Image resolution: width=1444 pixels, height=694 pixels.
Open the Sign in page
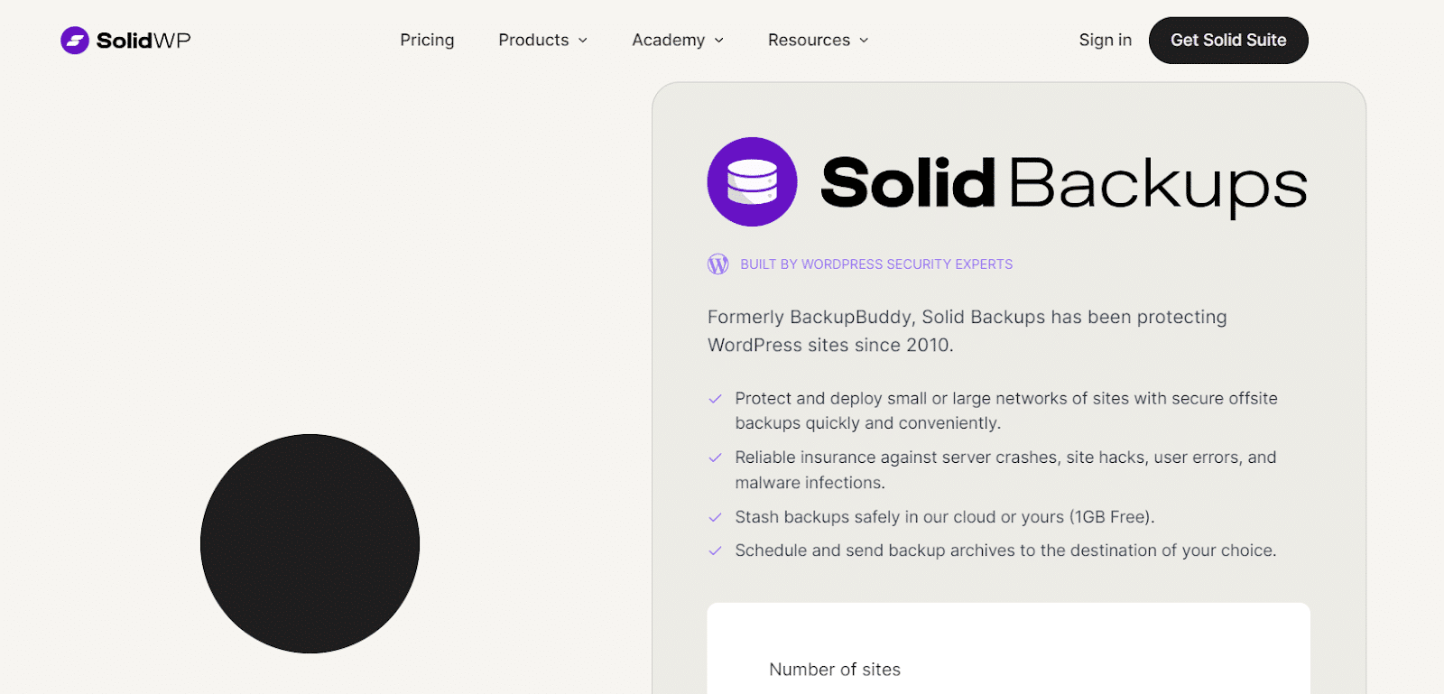[1105, 40]
